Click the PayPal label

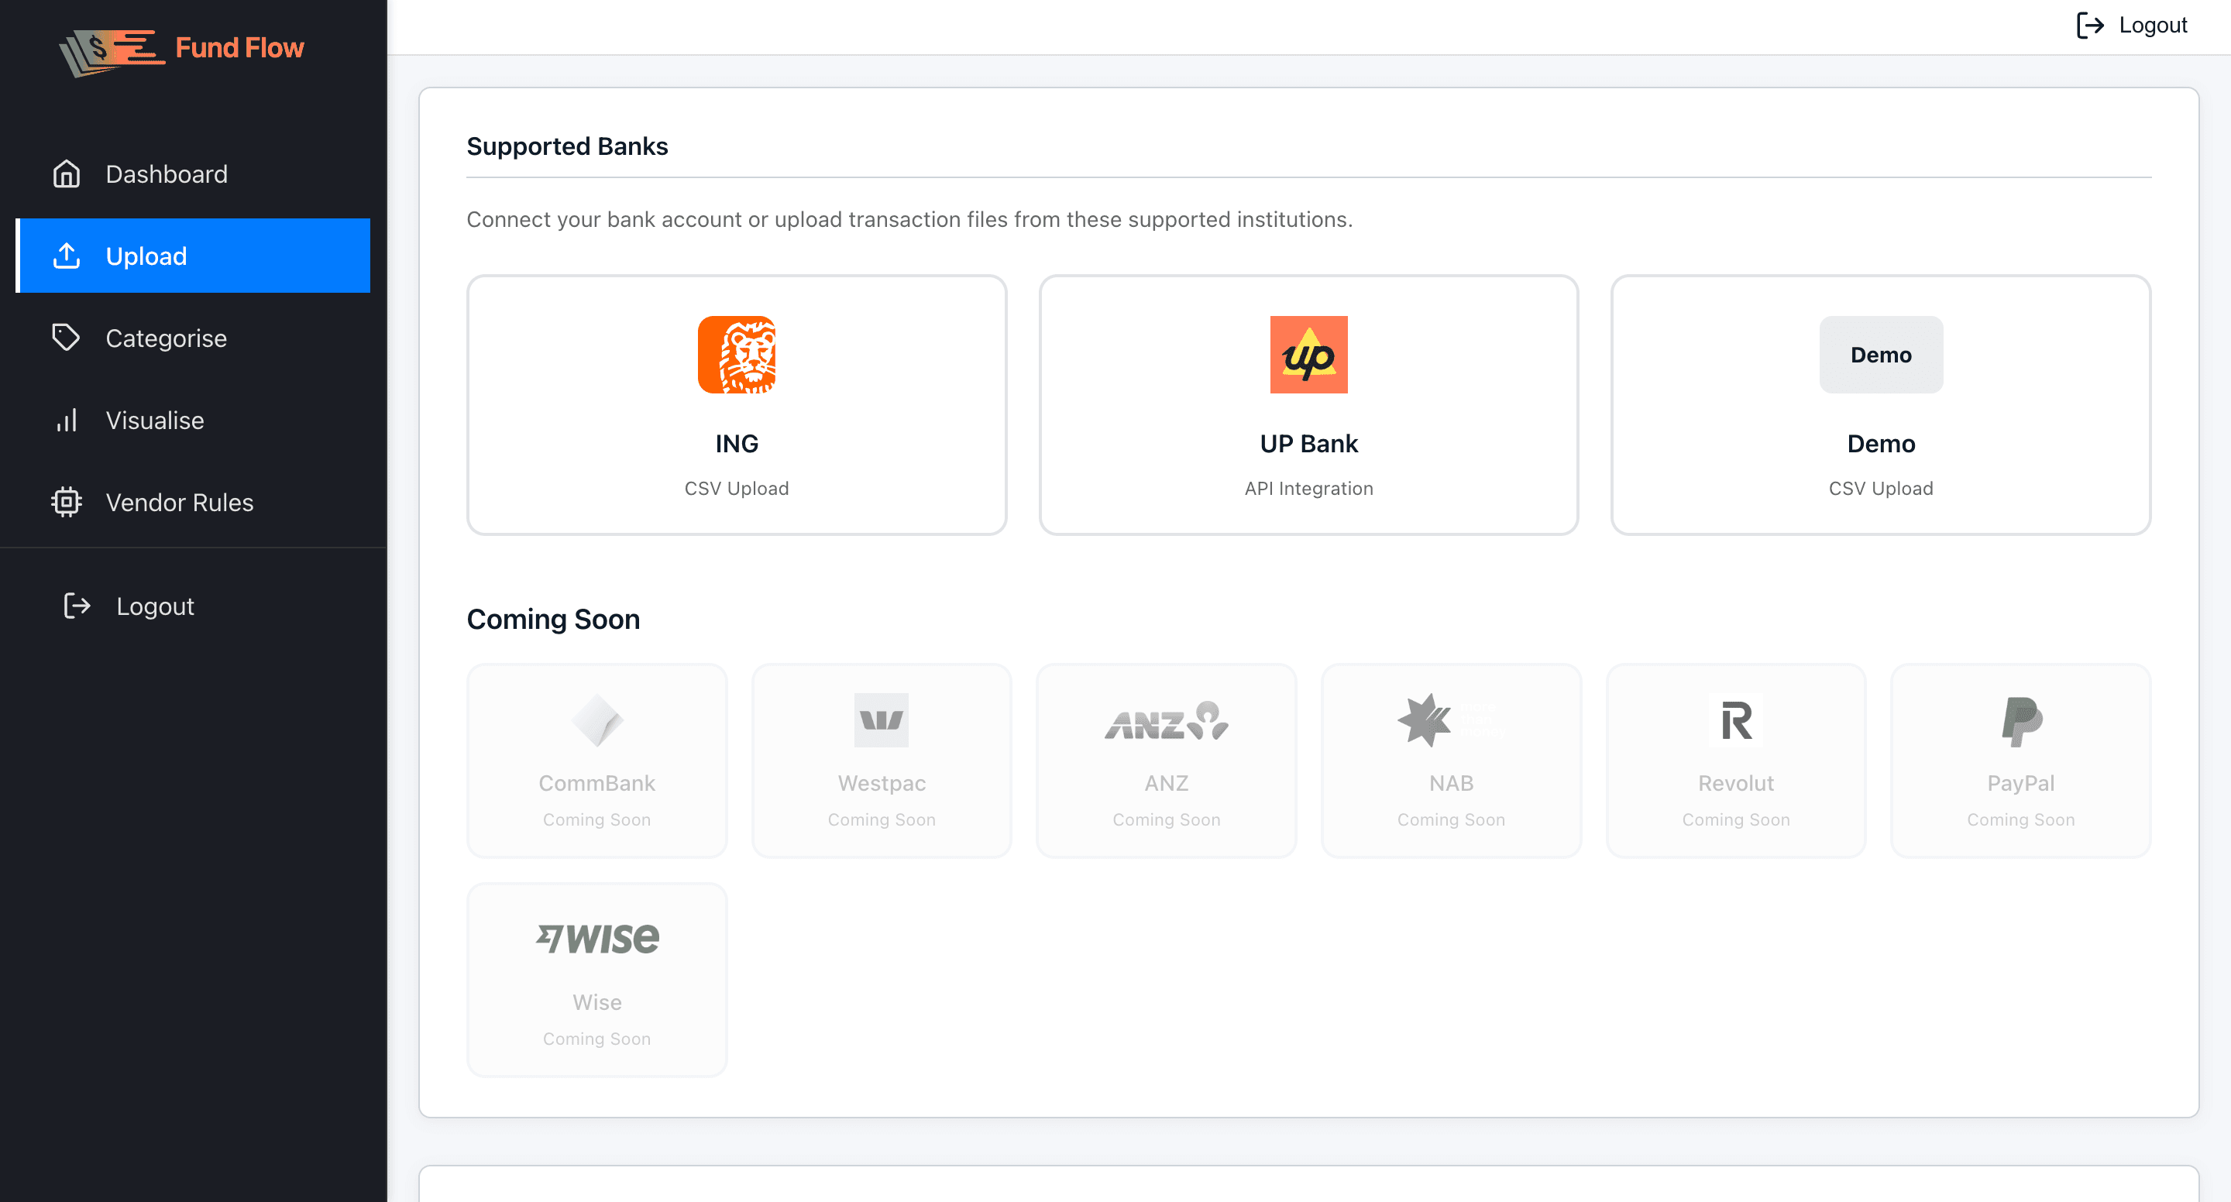[x=2021, y=783]
